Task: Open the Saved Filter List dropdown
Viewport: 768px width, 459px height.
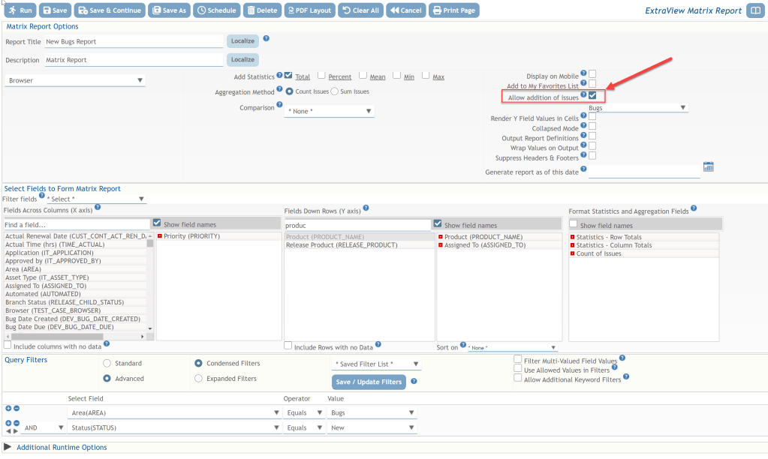Action: [376, 364]
